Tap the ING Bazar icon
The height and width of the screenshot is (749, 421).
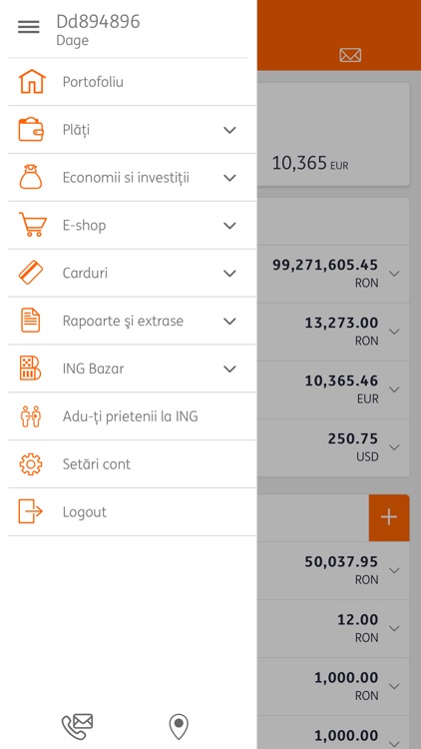point(31,369)
